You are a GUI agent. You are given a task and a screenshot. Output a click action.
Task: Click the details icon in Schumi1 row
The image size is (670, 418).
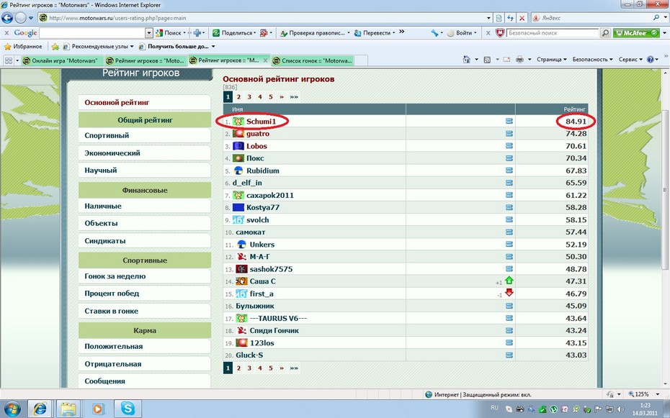tap(509, 122)
